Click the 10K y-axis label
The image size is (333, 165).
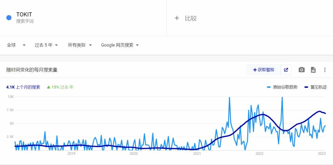[10, 97]
